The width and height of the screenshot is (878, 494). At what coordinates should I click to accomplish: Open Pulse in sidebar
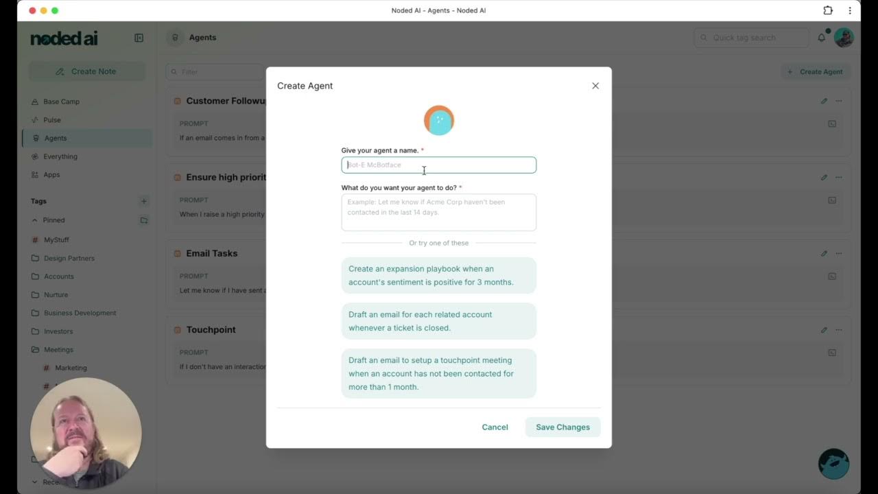click(52, 120)
